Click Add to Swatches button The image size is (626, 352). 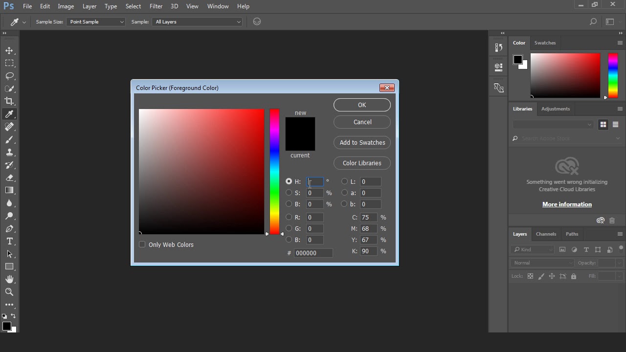pos(362,143)
